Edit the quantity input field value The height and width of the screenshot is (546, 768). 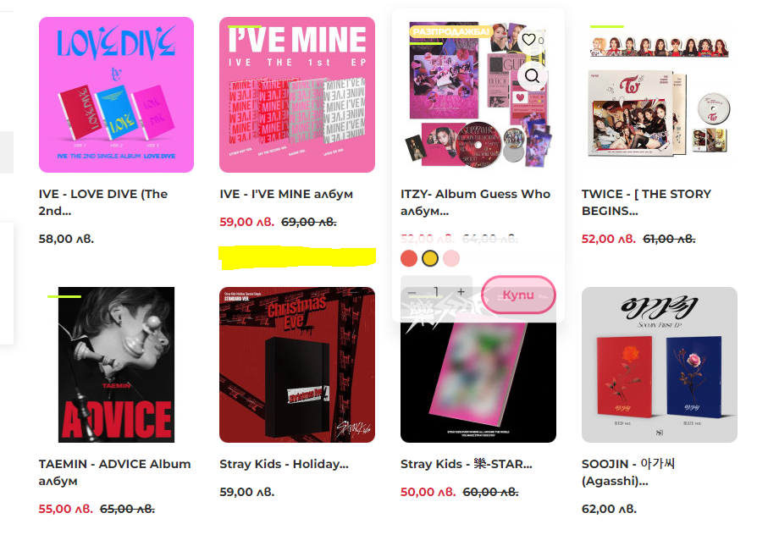(x=436, y=292)
